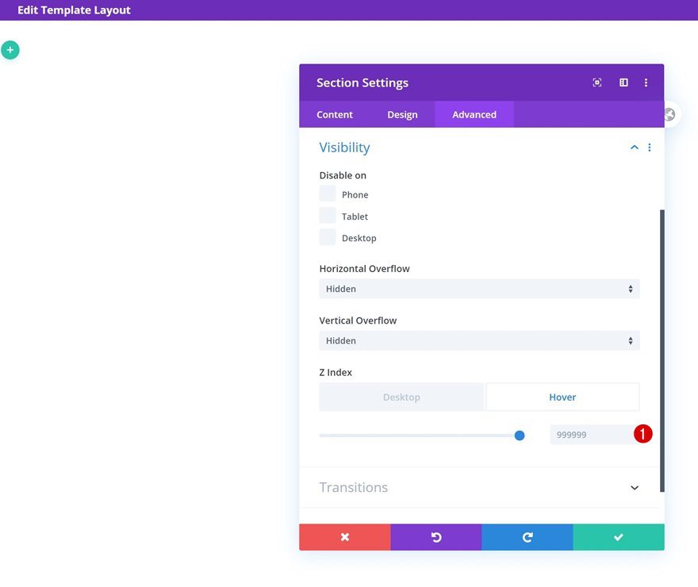Open the Horizontal Overflow dropdown
The image size is (698, 587).
(x=479, y=289)
